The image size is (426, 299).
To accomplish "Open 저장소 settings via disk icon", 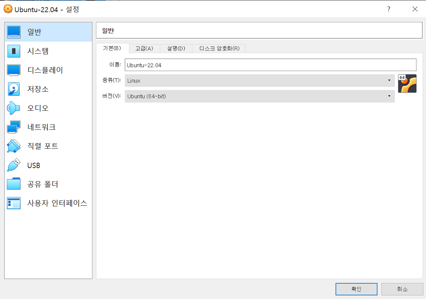I will click(14, 89).
